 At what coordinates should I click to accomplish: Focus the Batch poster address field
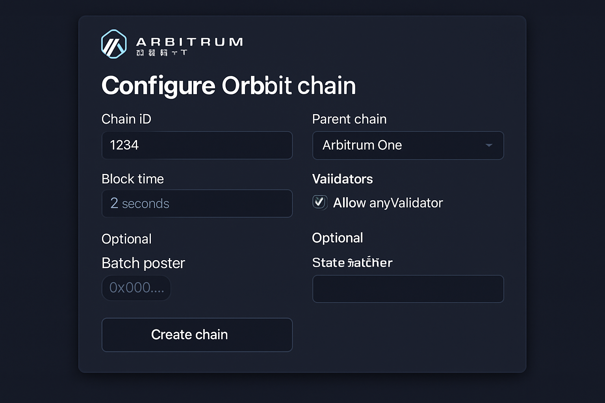[x=136, y=288]
